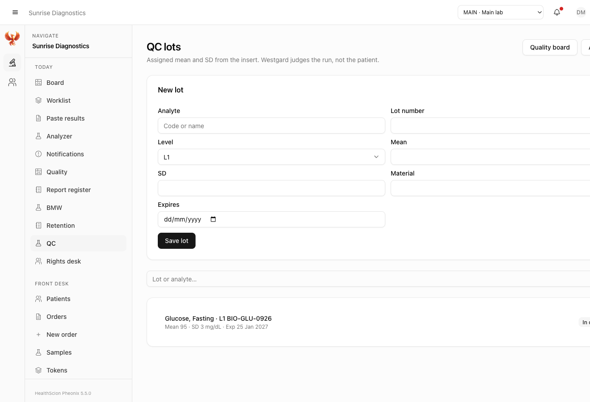Click the Analyzer flask icon
This screenshot has height=402, width=590.
38,136
